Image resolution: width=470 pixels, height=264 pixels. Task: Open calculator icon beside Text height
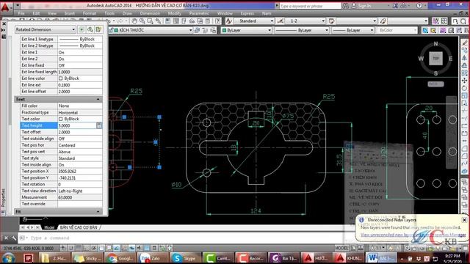point(98,125)
